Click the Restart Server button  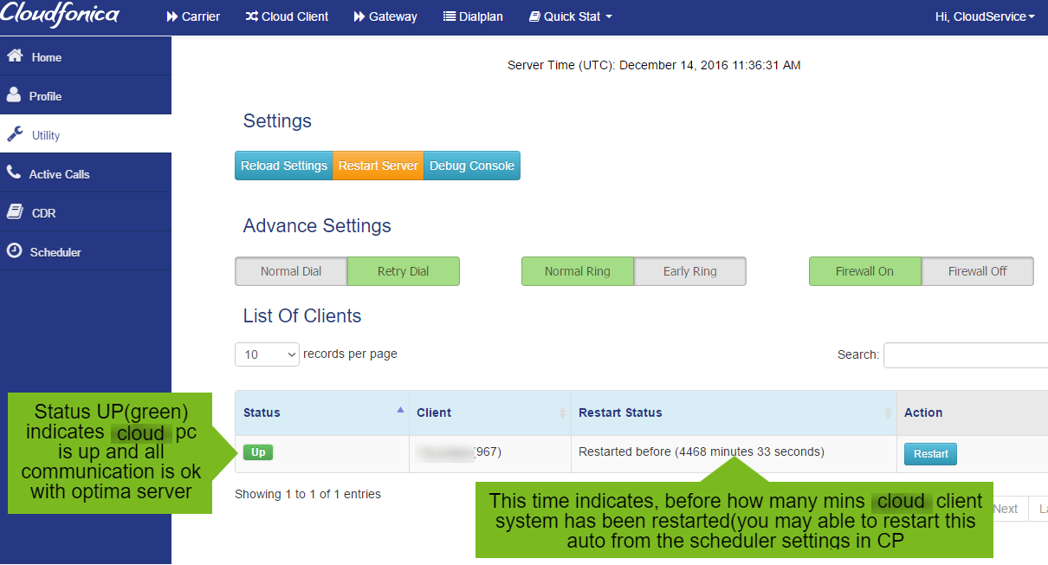[x=378, y=165]
